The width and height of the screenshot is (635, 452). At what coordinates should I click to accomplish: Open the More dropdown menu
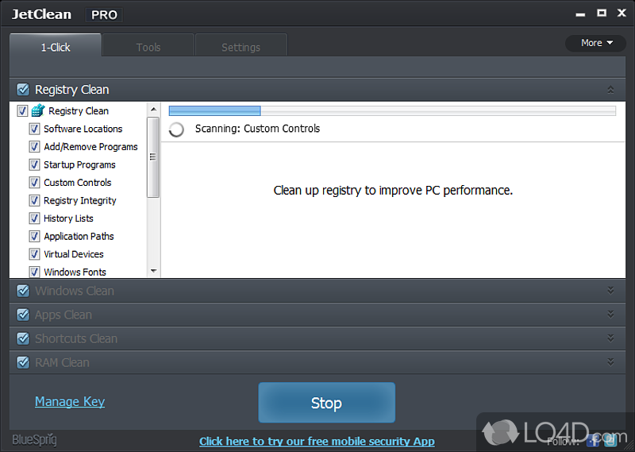(596, 43)
